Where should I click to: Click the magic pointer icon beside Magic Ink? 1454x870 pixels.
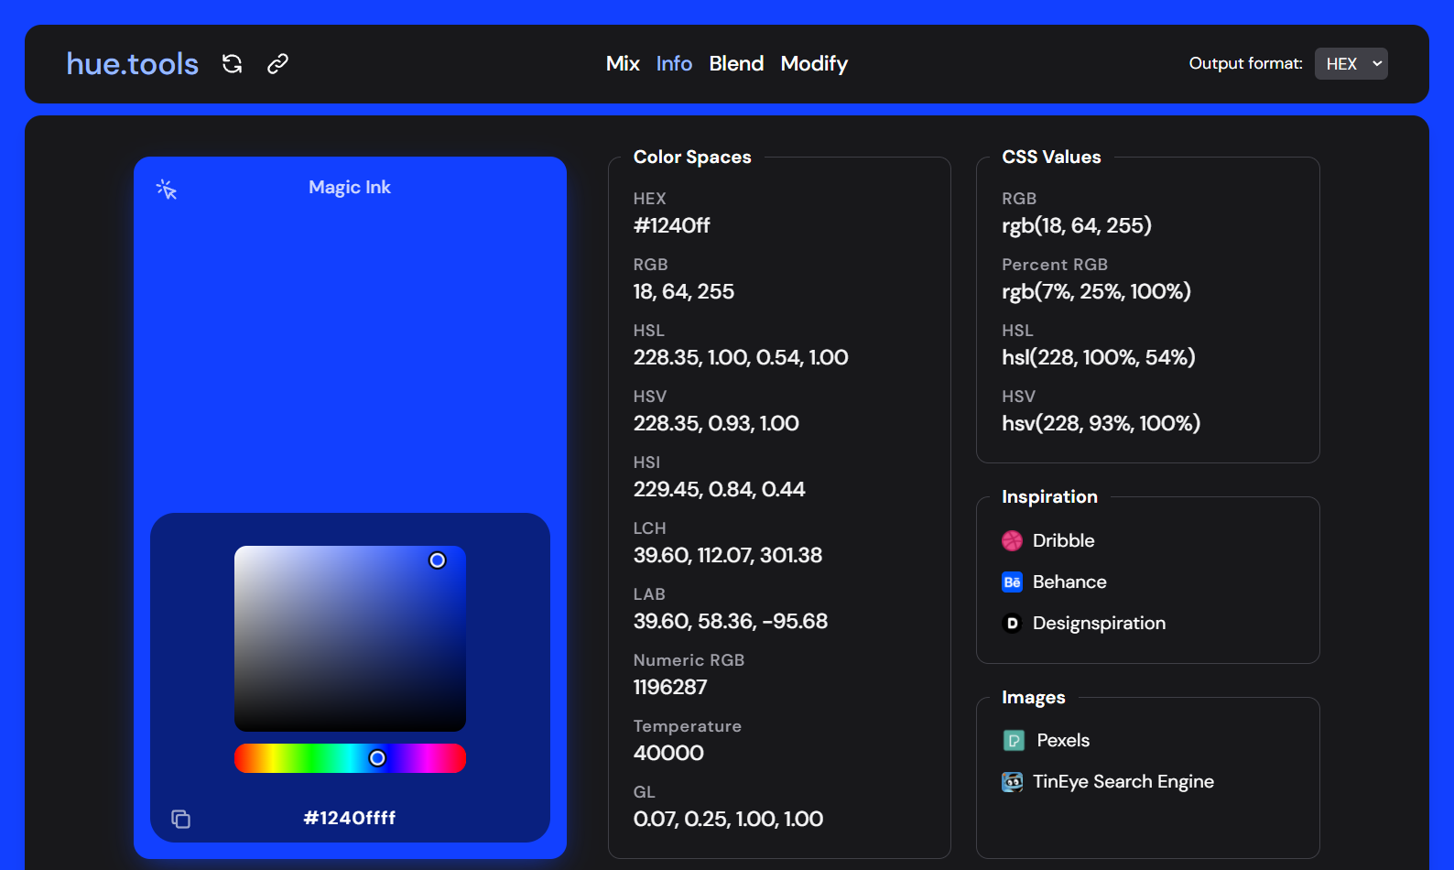tap(166, 190)
